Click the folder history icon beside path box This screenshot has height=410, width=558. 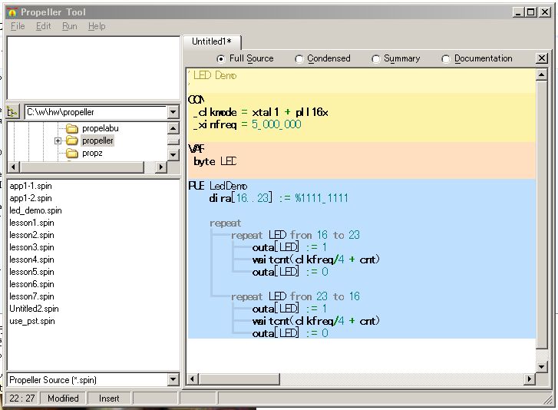coord(12,112)
